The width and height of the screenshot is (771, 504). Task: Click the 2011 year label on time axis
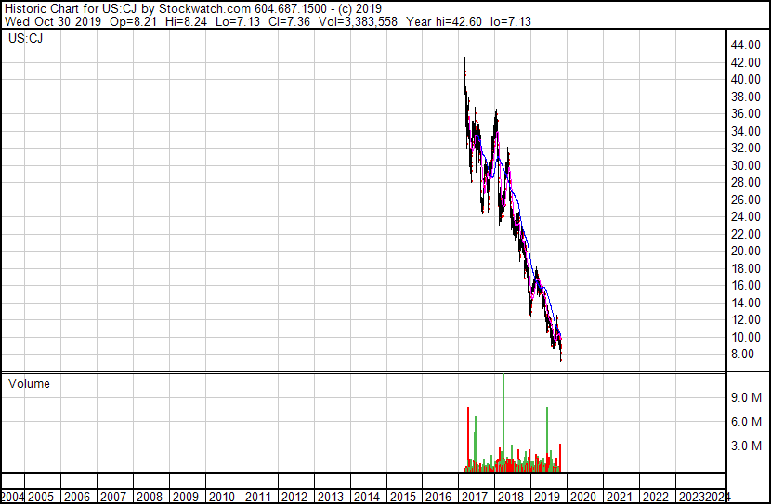click(258, 498)
